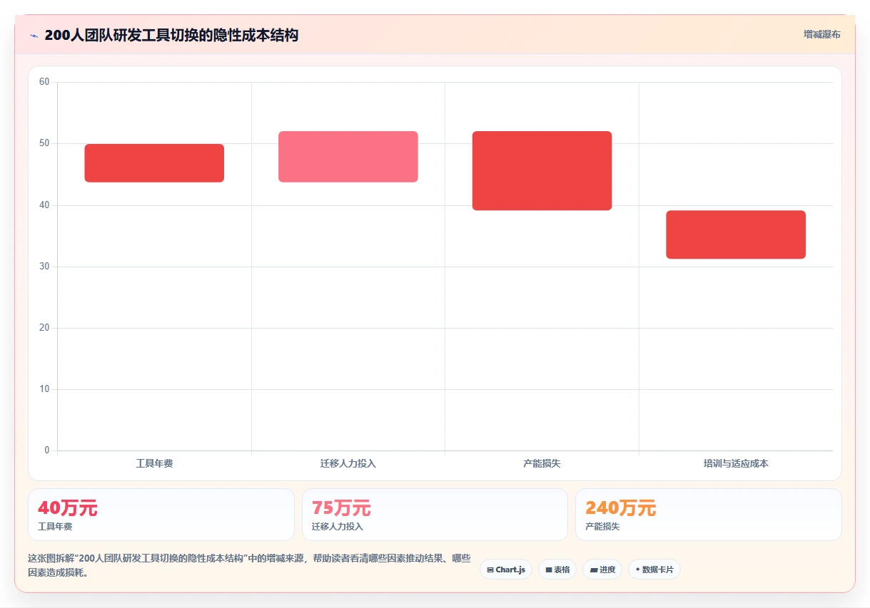Click the lightning icon beside the title
Image resolution: width=870 pixels, height=608 pixels.
click(34, 36)
